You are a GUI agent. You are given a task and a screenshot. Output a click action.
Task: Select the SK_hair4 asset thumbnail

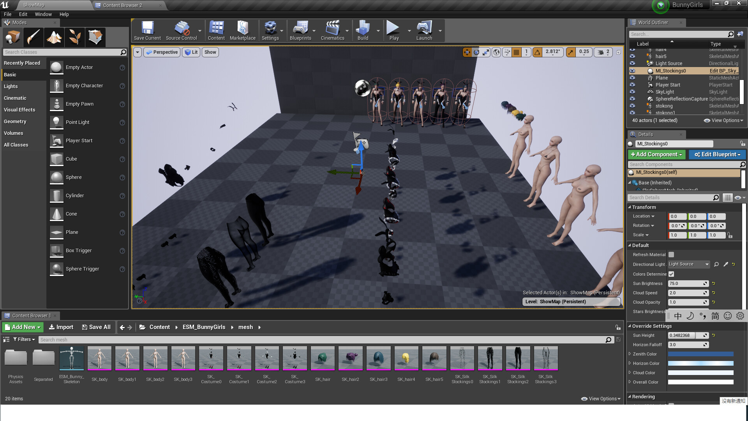pyautogui.click(x=406, y=358)
